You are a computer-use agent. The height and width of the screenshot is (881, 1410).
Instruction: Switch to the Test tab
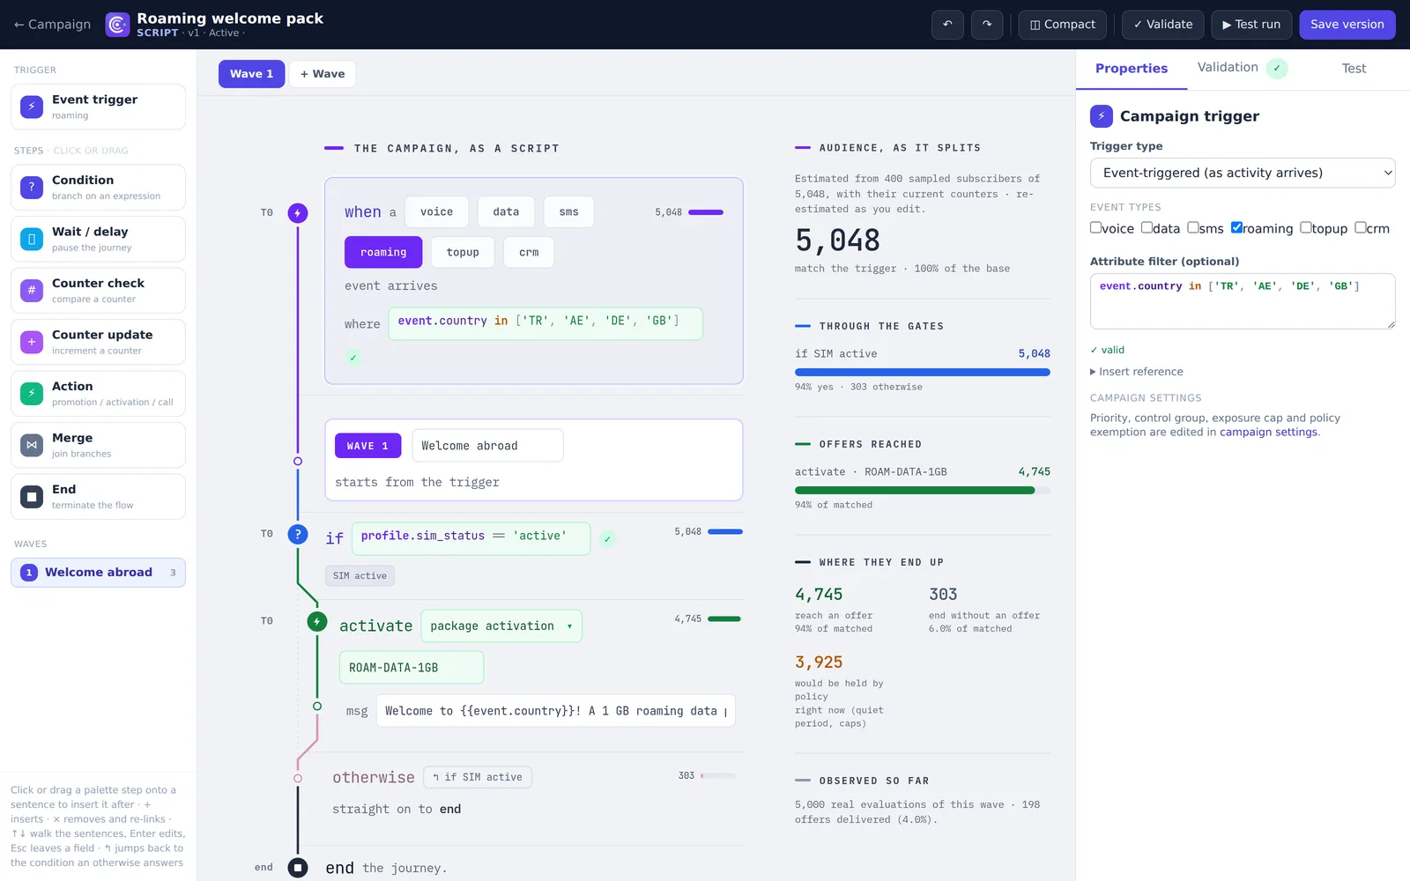(1354, 69)
